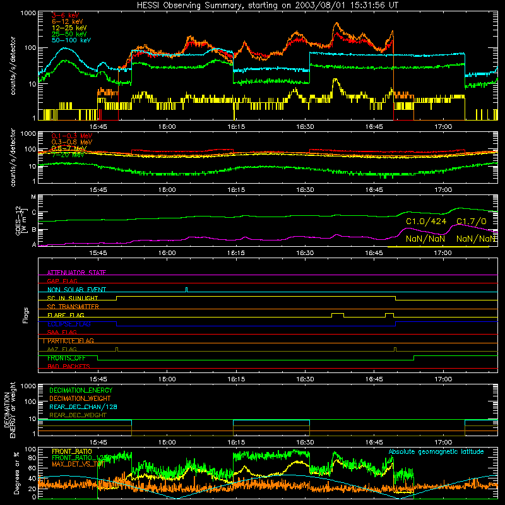Viewport: 505px width, 505px height.
Task: Click the 16:15 tick under top panel
Action: [x=236, y=127]
